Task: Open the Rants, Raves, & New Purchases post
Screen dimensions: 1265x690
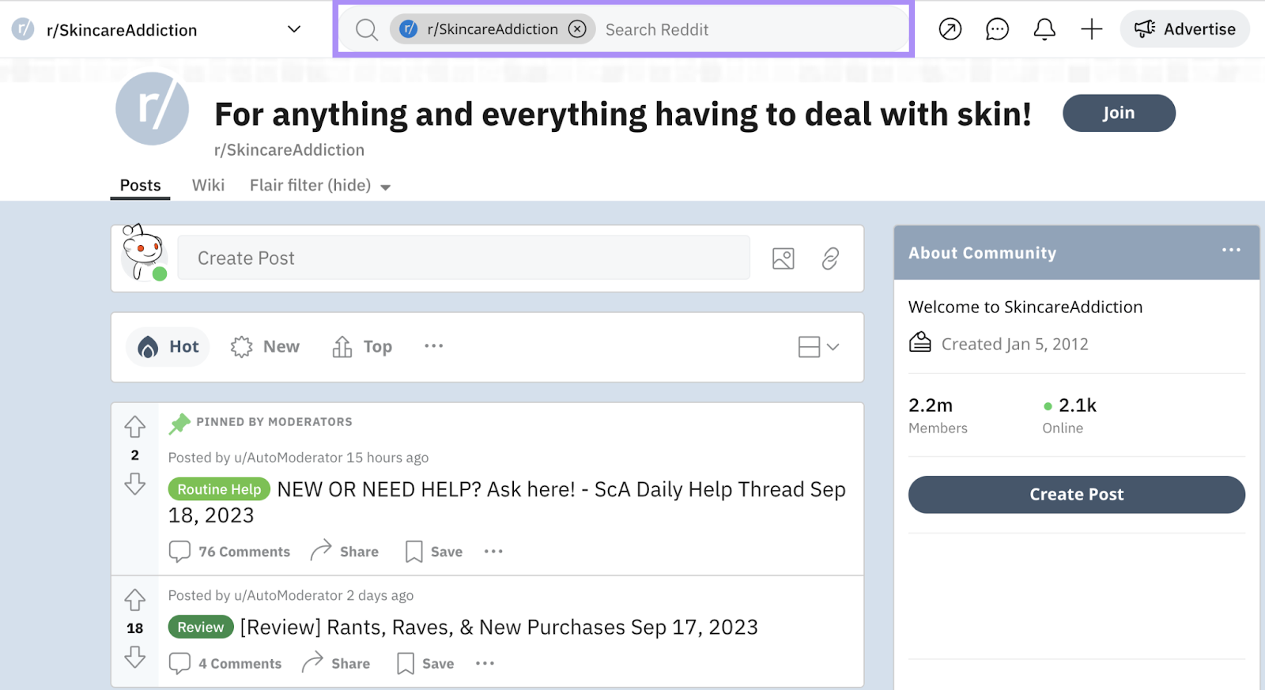Action: point(499,627)
